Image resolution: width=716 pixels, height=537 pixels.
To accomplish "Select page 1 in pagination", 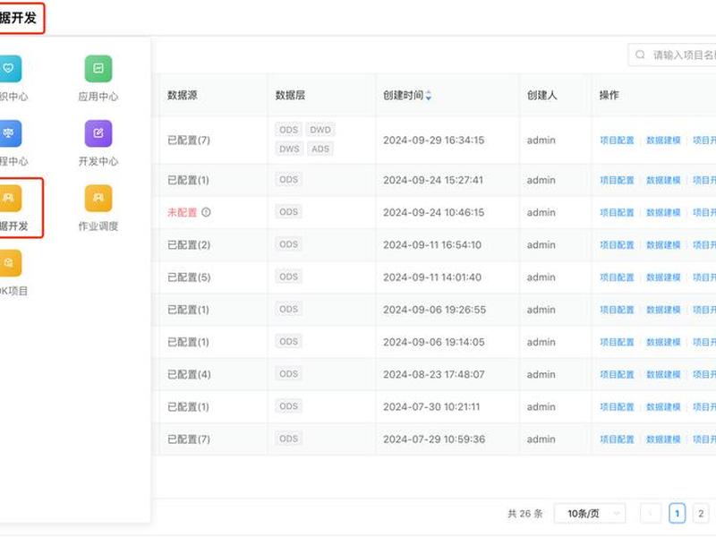I will [x=678, y=514].
